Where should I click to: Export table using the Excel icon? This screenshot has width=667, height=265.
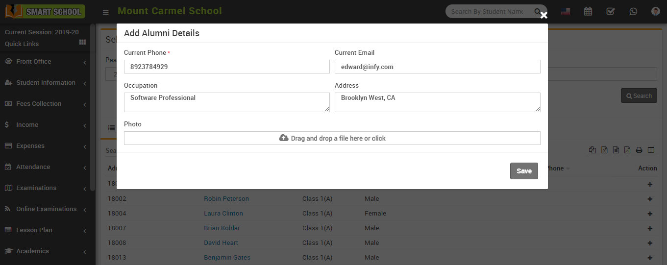tap(604, 150)
